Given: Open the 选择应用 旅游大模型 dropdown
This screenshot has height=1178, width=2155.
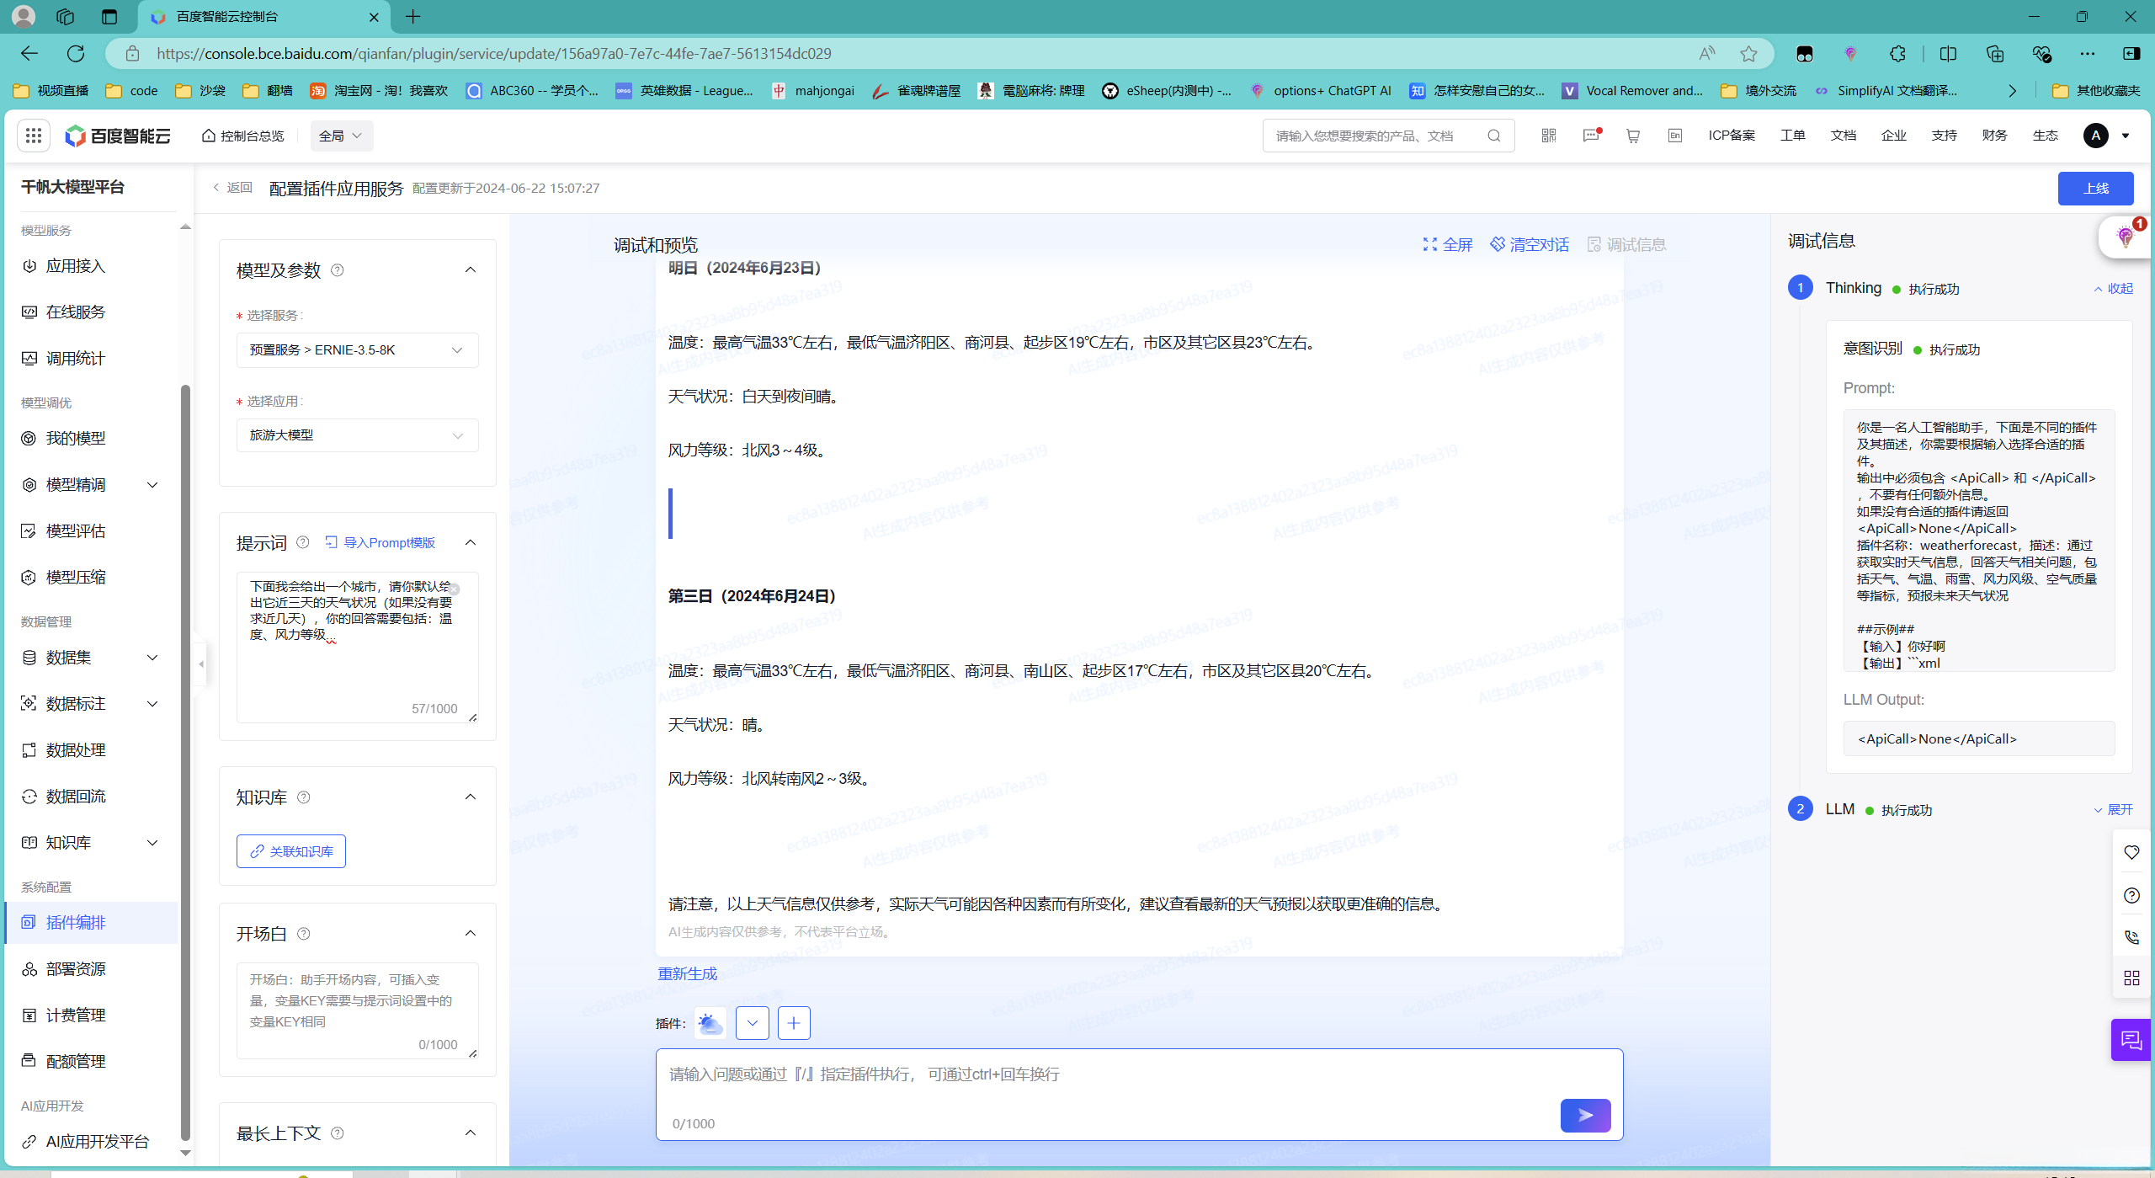Looking at the screenshot, I should tap(357, 435).
